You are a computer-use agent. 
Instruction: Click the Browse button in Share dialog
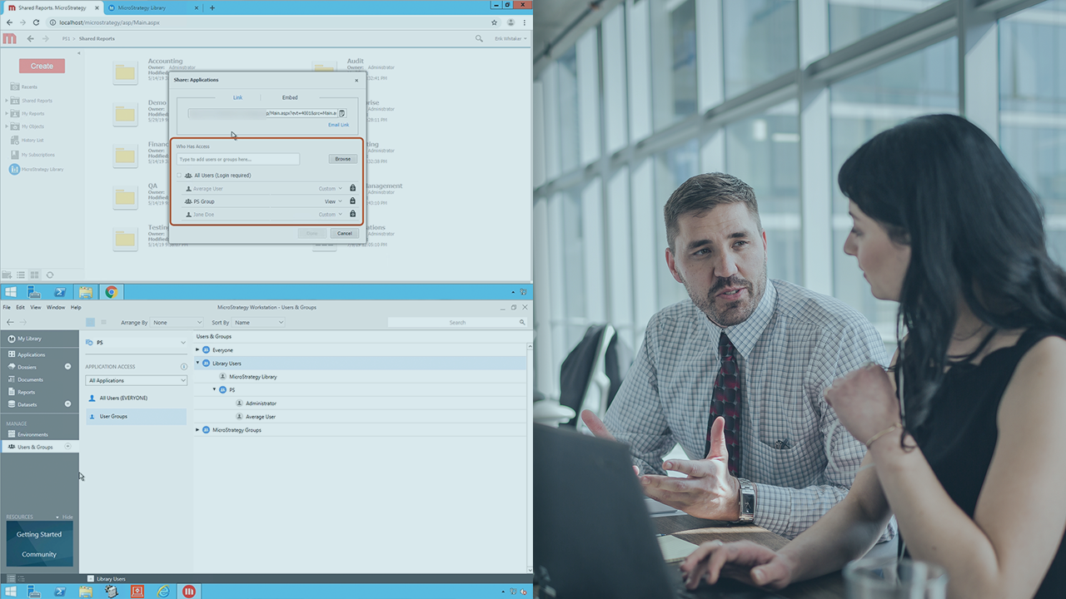coord(342,159)
